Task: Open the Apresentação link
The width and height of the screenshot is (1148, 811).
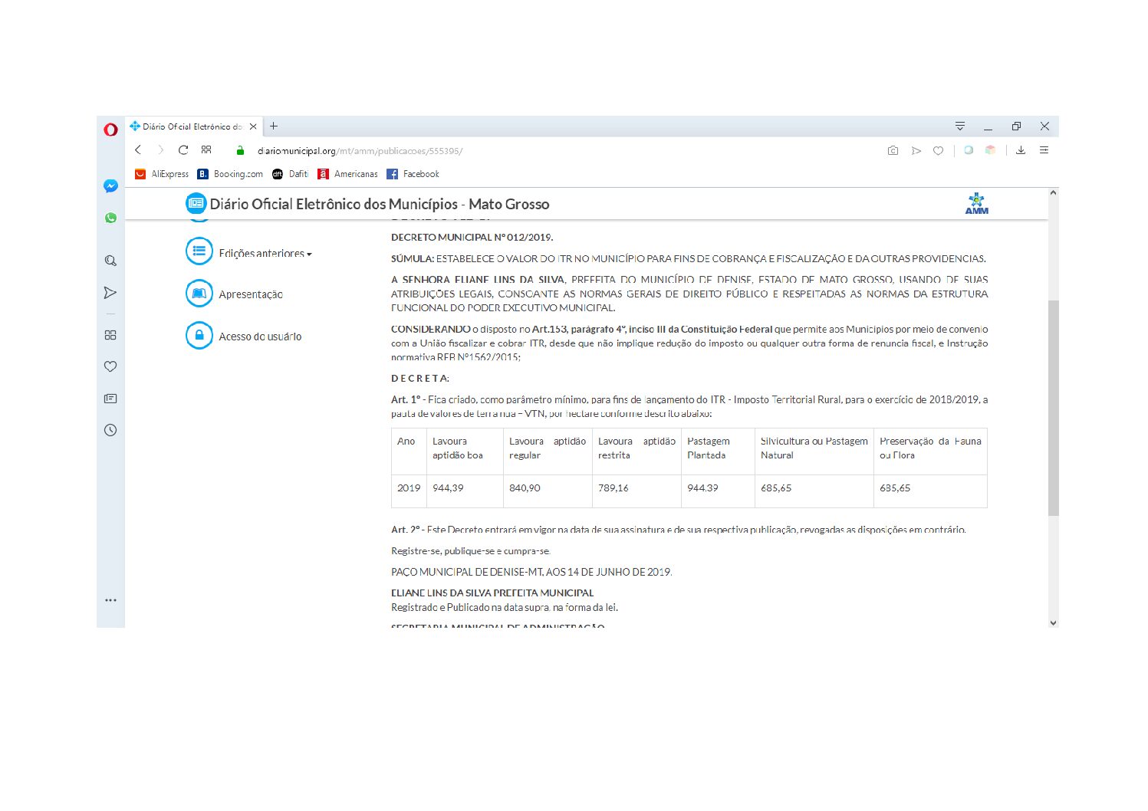Action: [250, 294]
